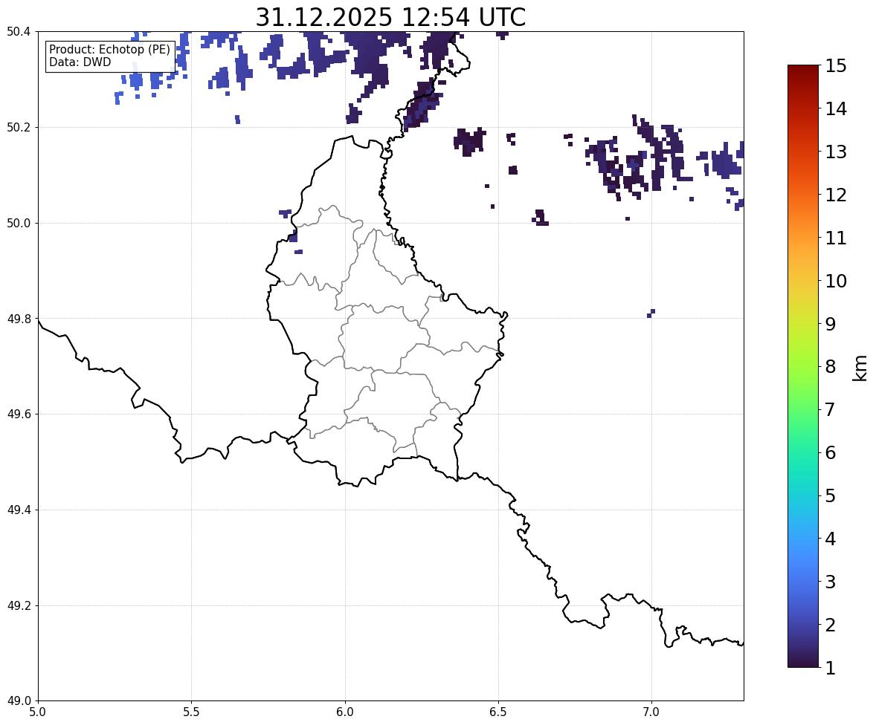Click the latitude axis label 49.2
This screenshot has height=725, width=876.
coord(18,605)
